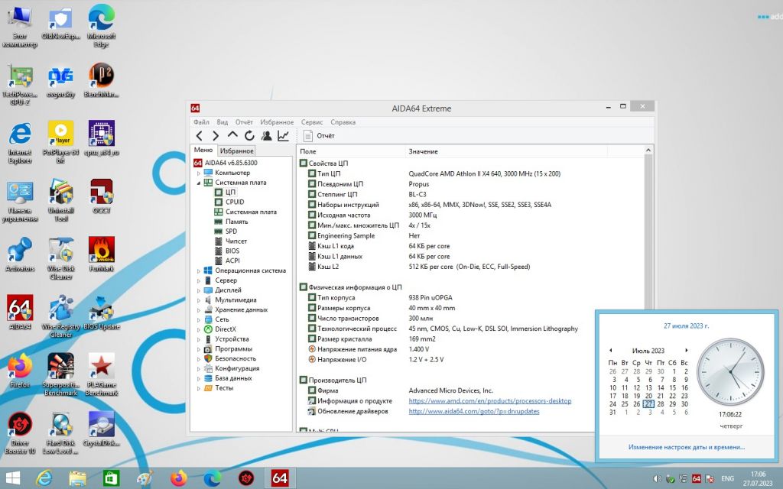The width and height of the screenshot is (783, 489).
Task: Go forward with the AIDA64 toolbar arrow
Action: (215, 136)
